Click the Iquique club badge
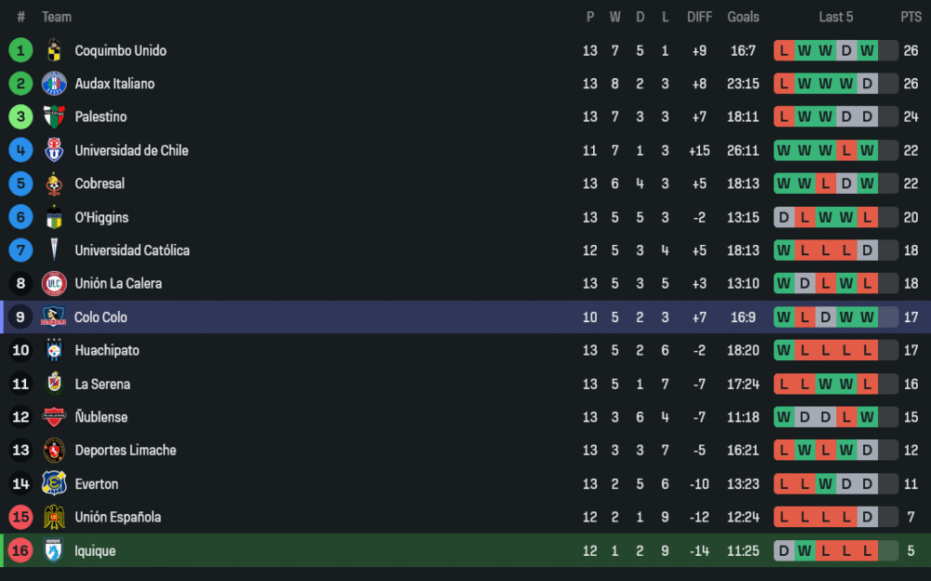 pyautogui.click(x=53, y=551)
